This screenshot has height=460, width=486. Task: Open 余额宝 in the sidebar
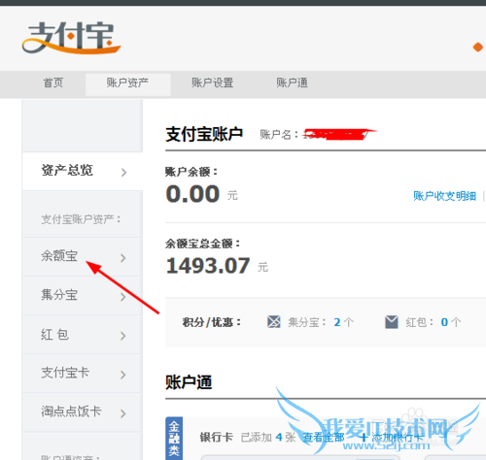pyautogui.click(x=83, y=256)
